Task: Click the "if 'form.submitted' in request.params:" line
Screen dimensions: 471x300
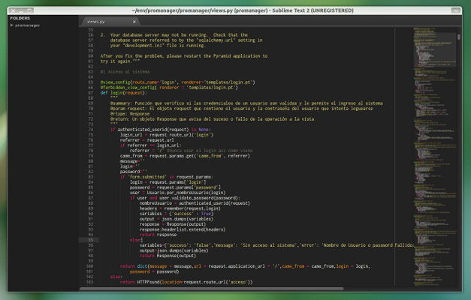Action: (167, 177)
